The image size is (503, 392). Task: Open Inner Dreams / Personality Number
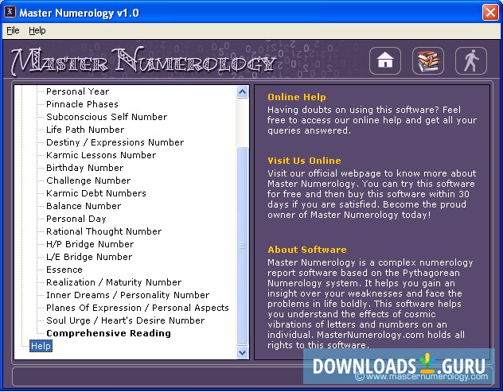(x=127, y=295)
